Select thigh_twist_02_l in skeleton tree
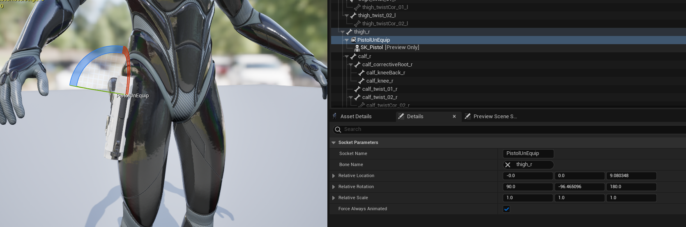The width and height of the screenshot is (686, 227). click(x=377, y=15)
